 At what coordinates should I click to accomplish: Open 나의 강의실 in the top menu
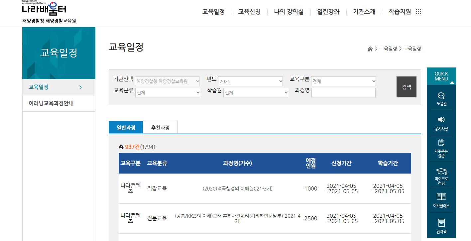pos(289,11)
